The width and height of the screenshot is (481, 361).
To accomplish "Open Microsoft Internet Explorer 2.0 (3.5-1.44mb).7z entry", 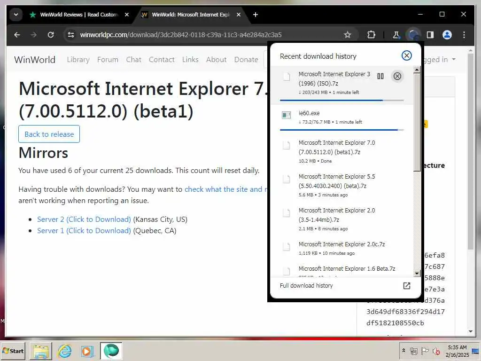I will (x=342, y=219).
